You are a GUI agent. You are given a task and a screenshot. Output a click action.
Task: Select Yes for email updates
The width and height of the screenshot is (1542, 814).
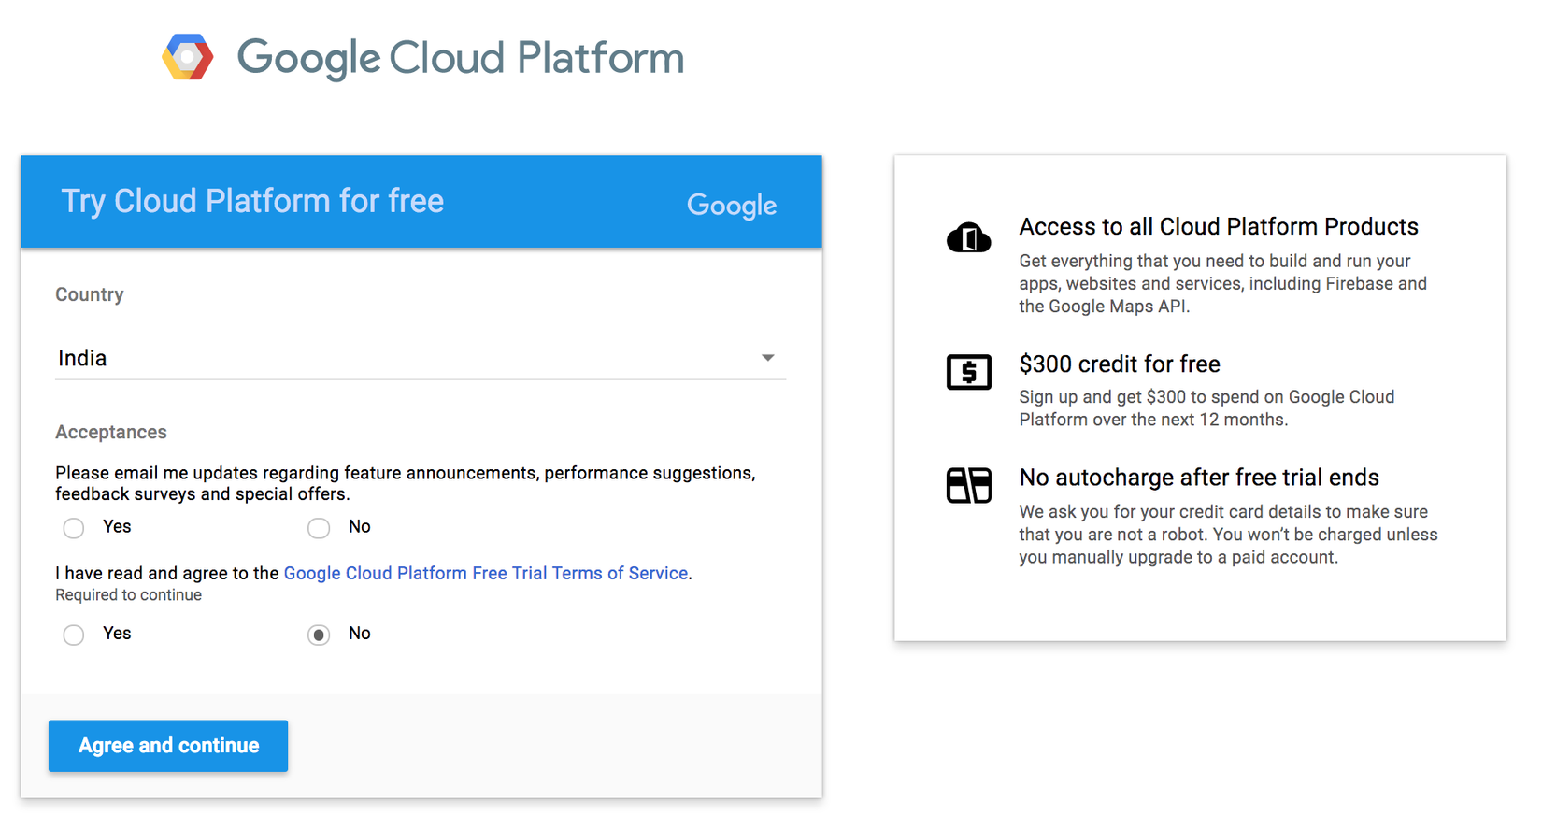coord(74,528)
